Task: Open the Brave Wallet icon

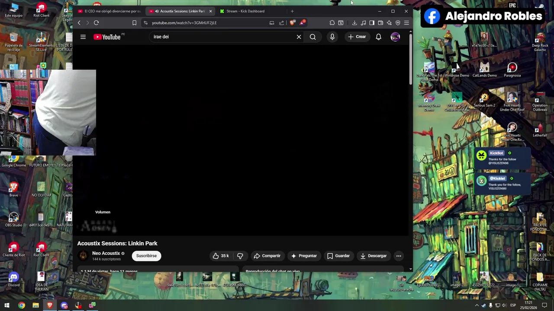Action: pyautogui.click(x=380, y=23)
